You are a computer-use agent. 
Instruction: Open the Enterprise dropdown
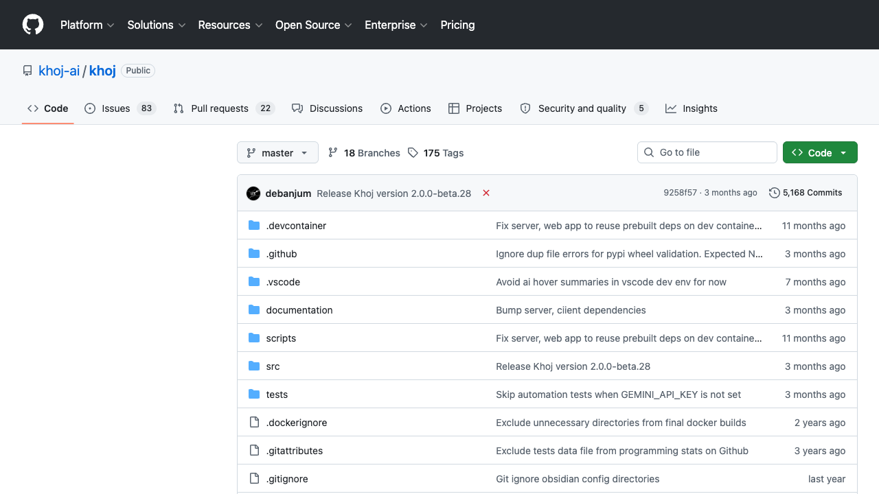pyautogui.click(x=396, y=25)
